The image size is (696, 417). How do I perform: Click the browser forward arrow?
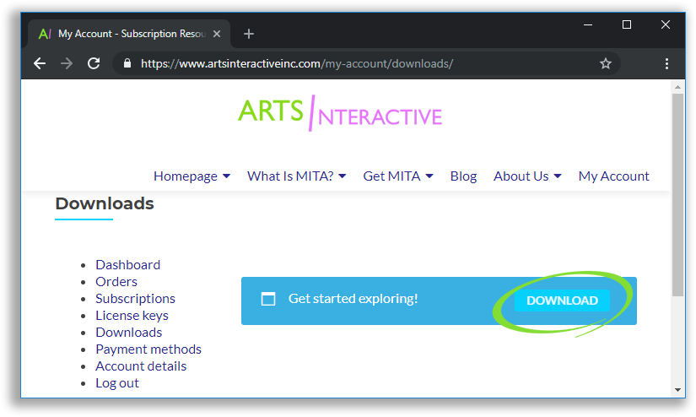click(x=67, y=63)
